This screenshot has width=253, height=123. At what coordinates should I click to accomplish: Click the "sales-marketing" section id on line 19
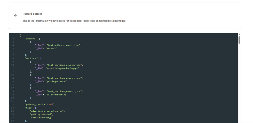pos(56,95)
